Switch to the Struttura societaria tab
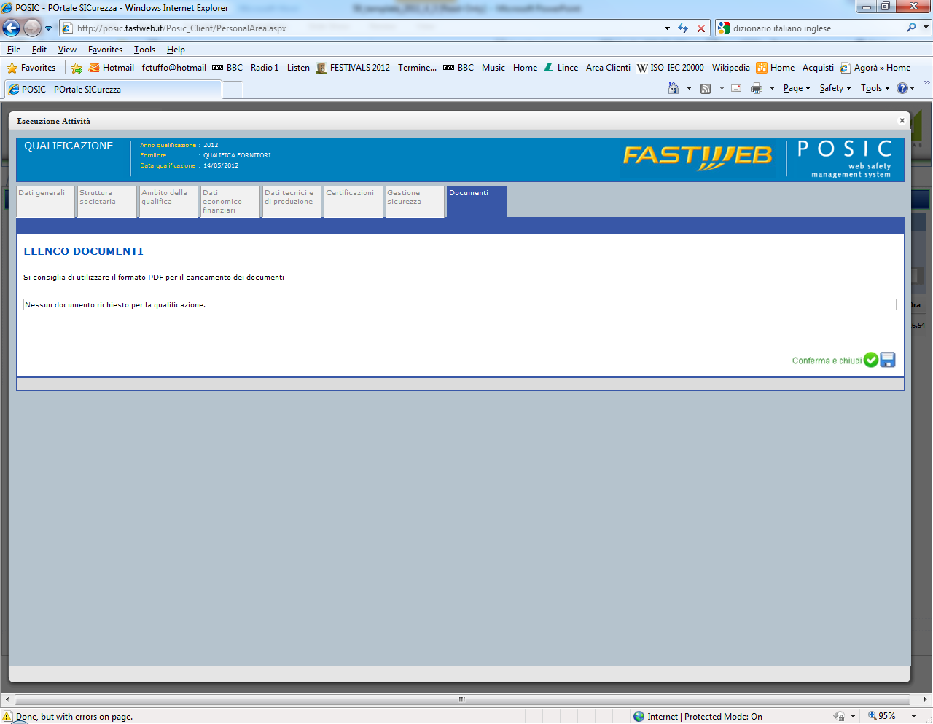Viewport: 933px width, 724px height. point(107,202)
